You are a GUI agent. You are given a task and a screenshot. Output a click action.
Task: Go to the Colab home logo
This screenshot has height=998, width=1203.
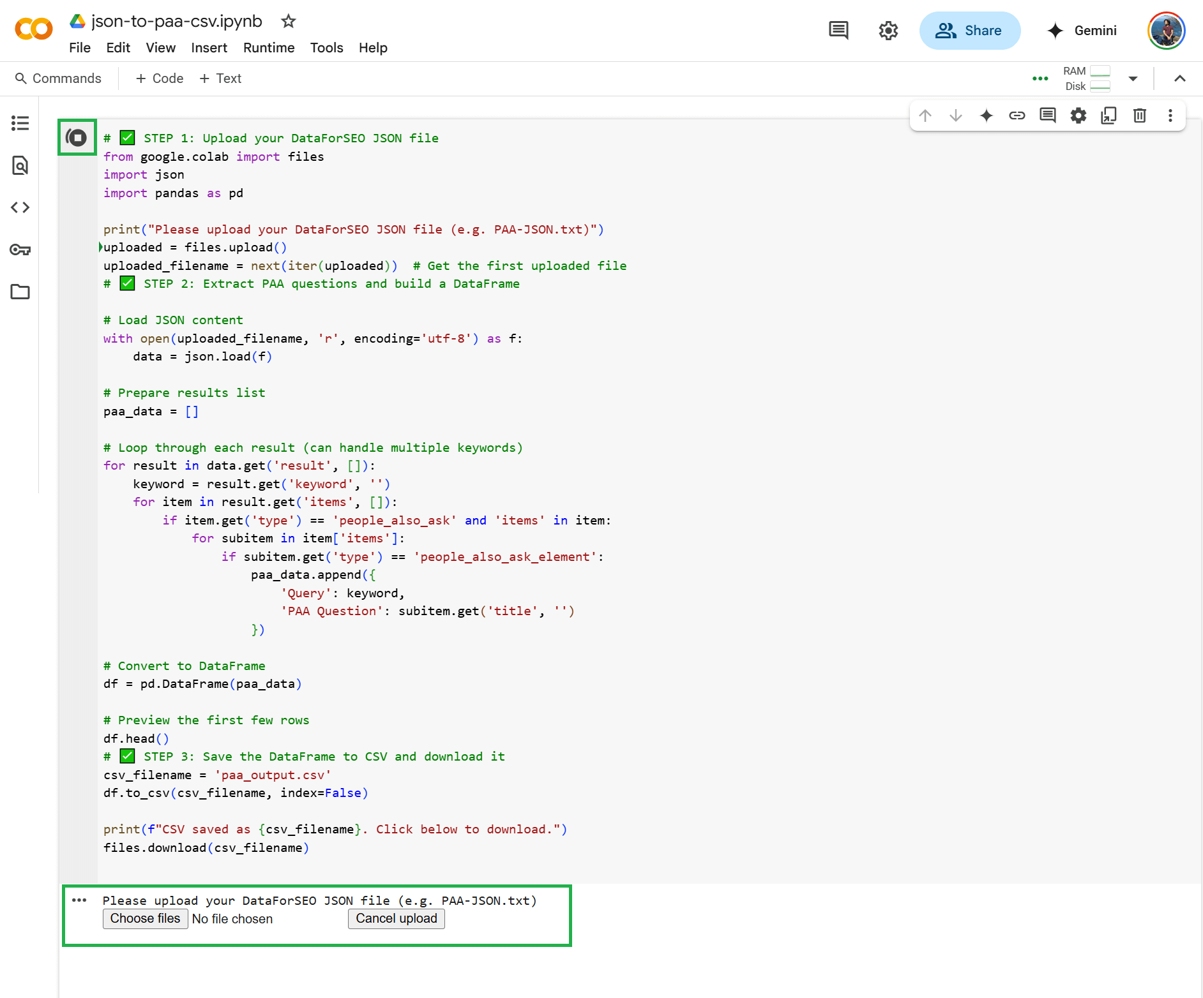click(x=34, y=29)
